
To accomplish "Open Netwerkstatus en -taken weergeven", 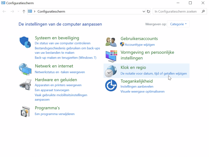I will (60, 72).
